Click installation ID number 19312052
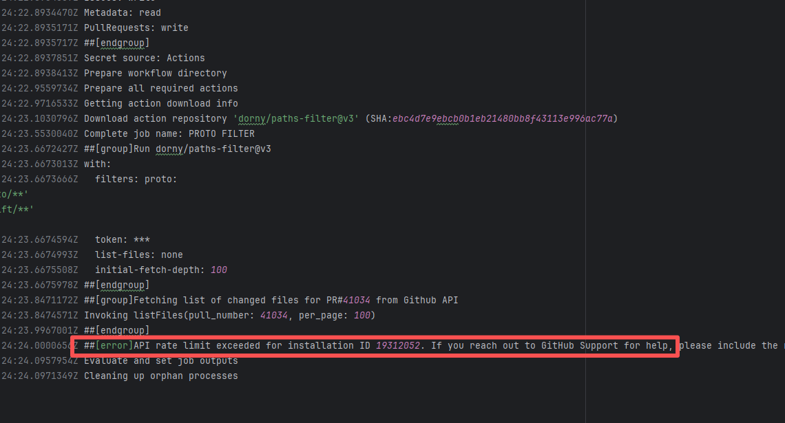Screen dimensions: 785x423 coord(397,345)
